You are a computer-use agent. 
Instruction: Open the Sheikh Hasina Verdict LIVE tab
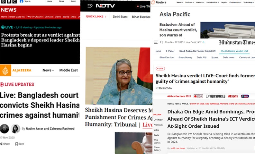234,51
